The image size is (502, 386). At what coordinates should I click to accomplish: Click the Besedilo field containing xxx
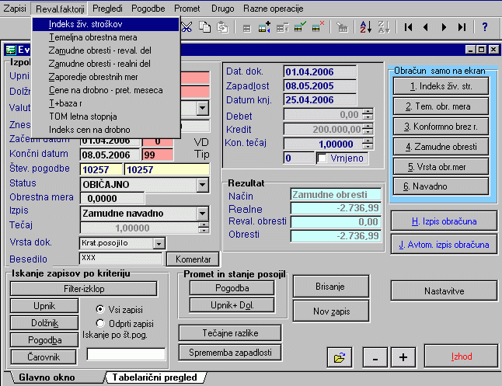121,259
